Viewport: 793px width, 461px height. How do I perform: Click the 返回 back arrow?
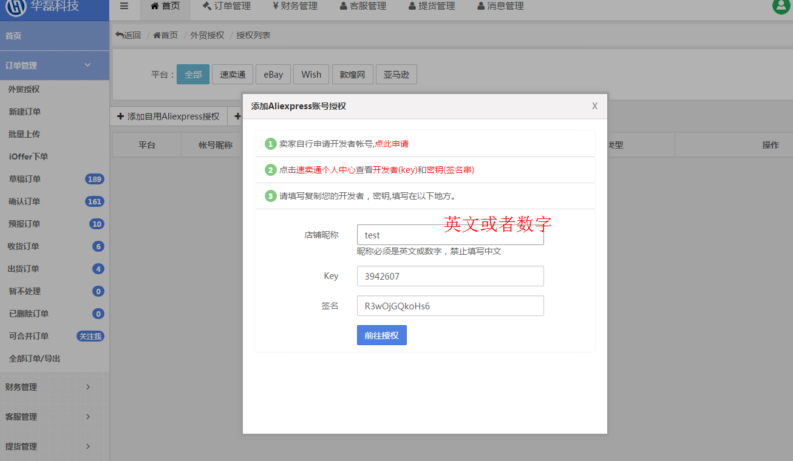(x=128, y=35)
